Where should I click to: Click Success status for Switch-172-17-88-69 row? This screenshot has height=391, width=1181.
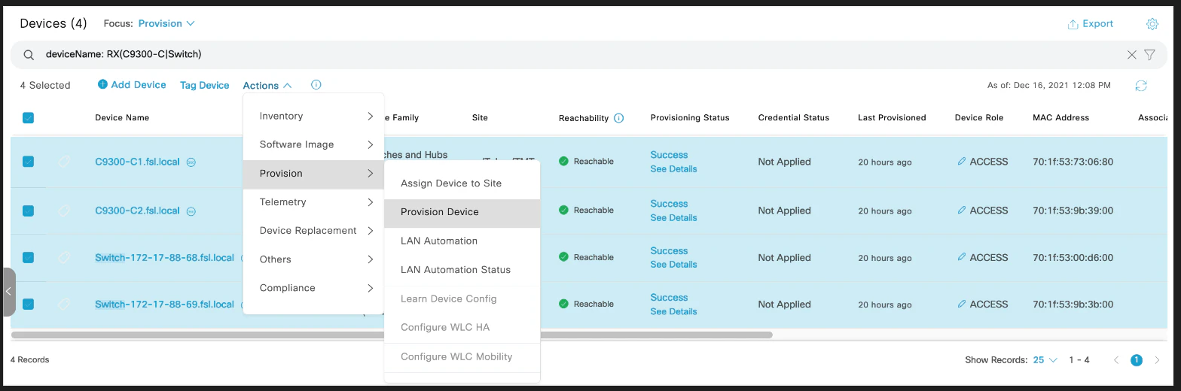(669, 298)
